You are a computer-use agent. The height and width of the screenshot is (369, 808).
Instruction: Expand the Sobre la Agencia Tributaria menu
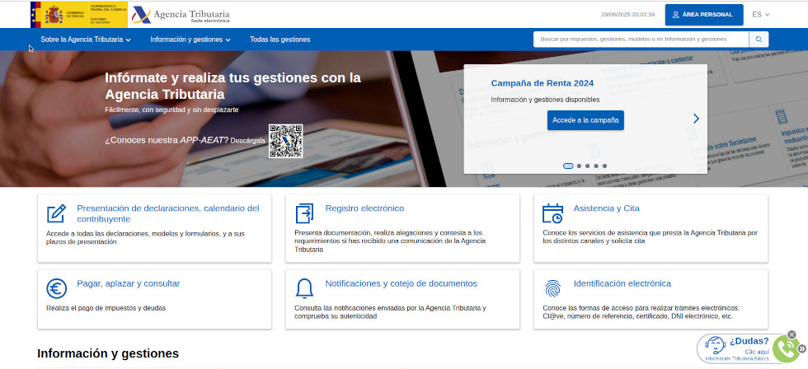point(86,40)
